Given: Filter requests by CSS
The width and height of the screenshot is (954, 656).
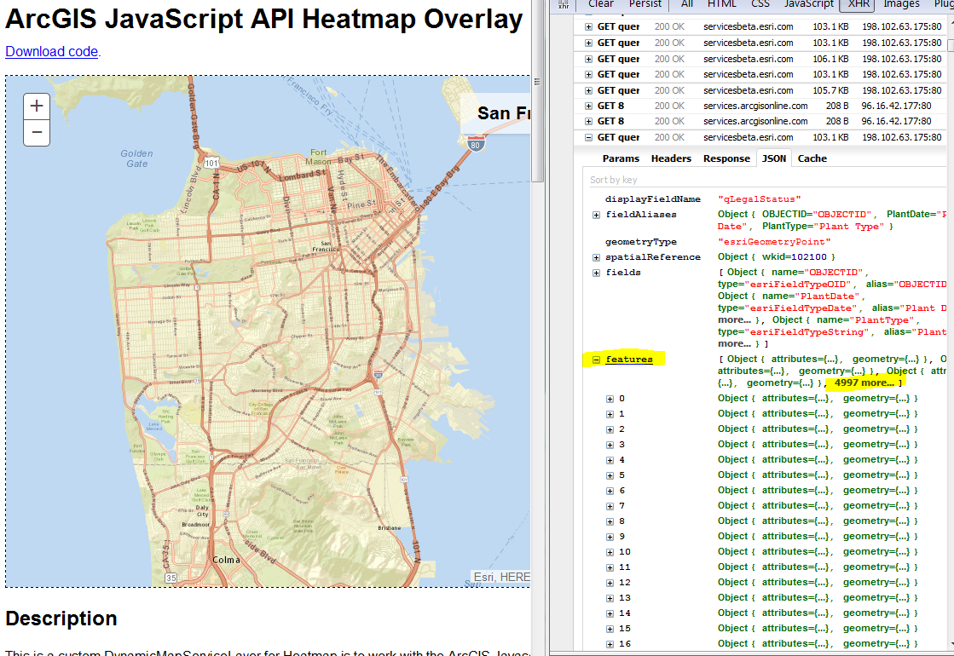Looking at the screenshot, I should (x=760, y=4).
